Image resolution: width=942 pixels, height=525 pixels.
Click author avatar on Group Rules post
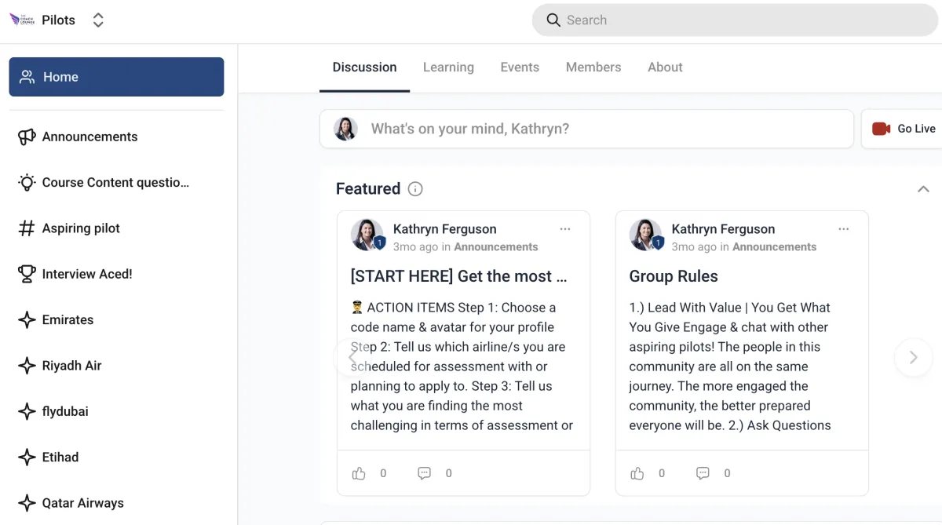[645, 235]
